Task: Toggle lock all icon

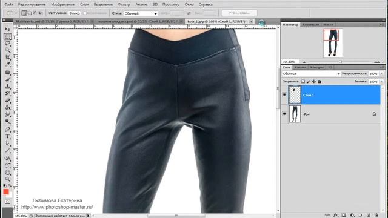Action: pyautogui.click(x=319, y=81)
